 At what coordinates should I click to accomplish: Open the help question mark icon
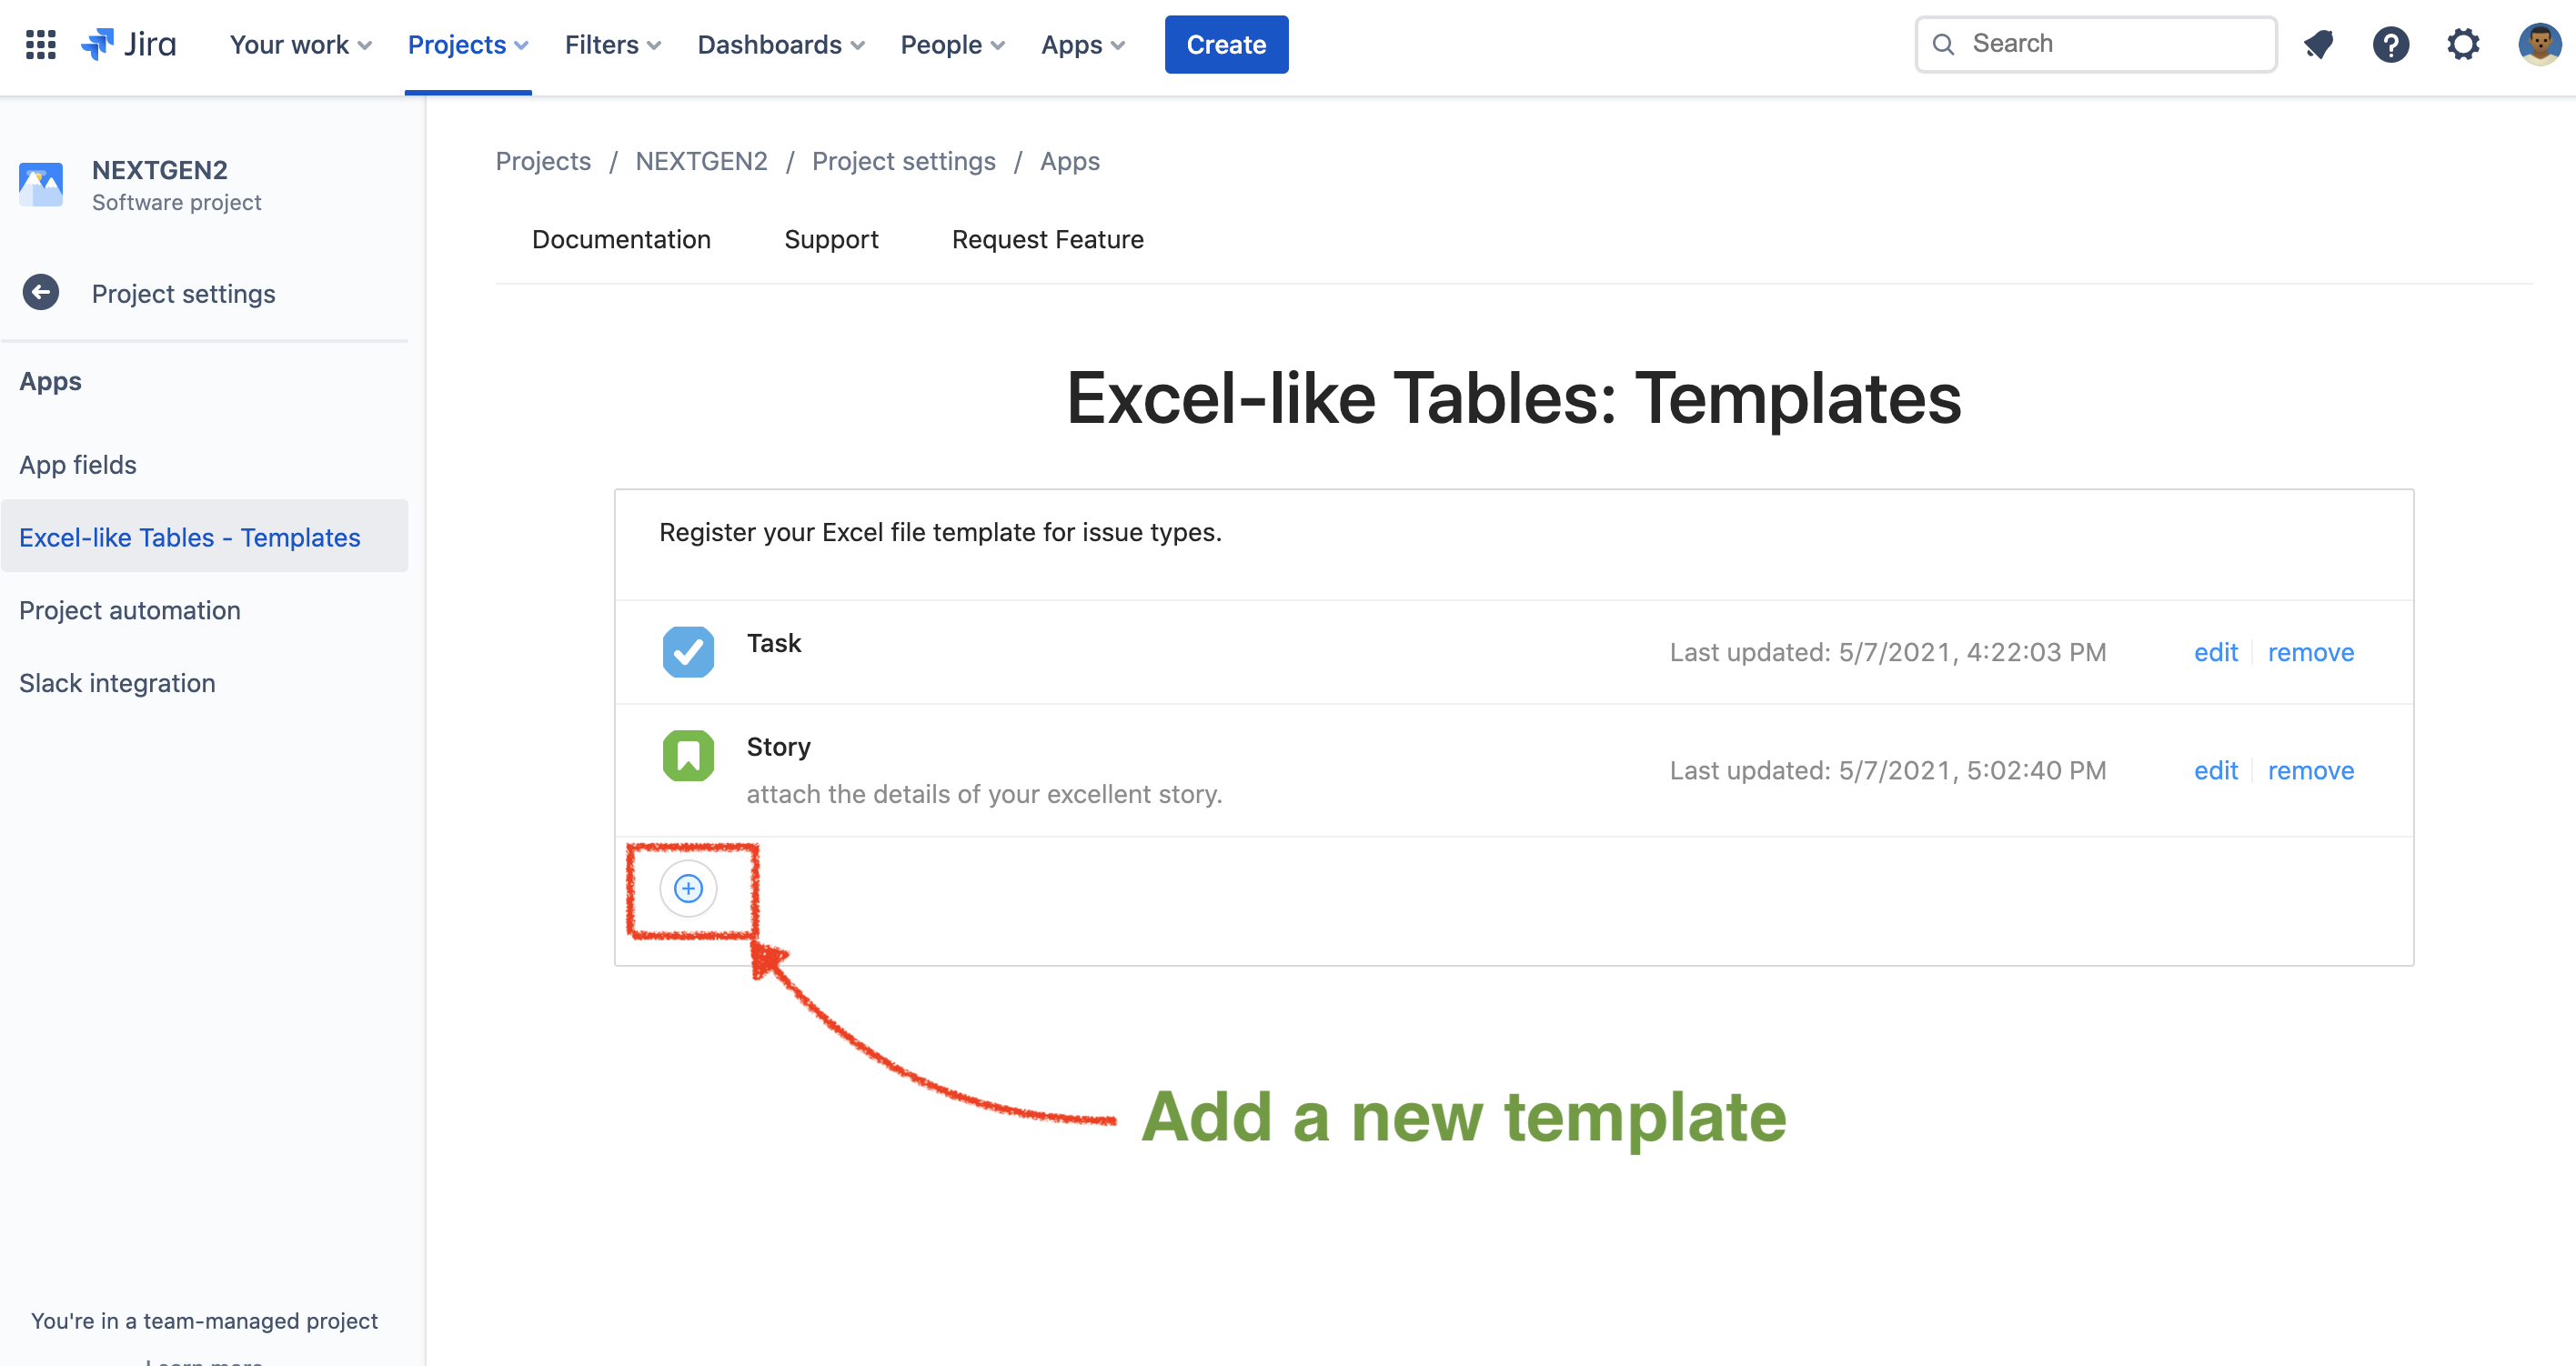coord(2390,45)
